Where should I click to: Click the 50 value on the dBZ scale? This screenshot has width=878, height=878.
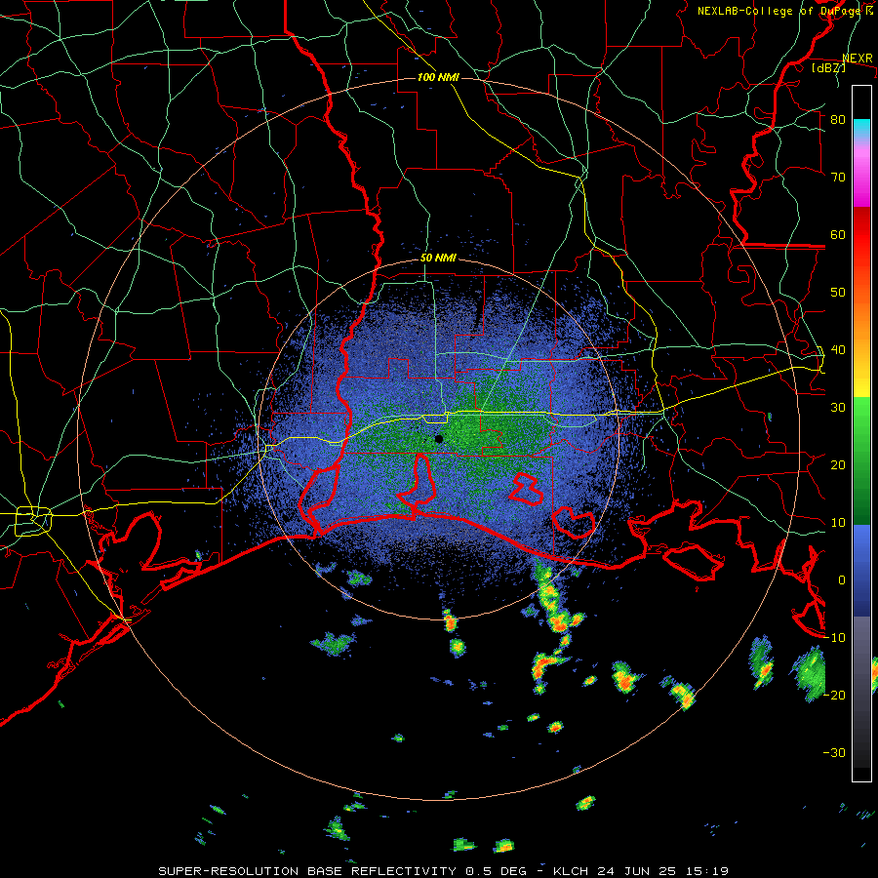click(x=838, y=293)
